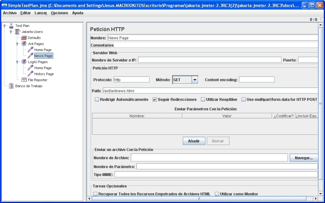Image resolution: width=325 pixels, height=203 pixels.
Task: Click the vertical scrollbar down arrow
Action: pyautogui.click(x=321, y=194)
